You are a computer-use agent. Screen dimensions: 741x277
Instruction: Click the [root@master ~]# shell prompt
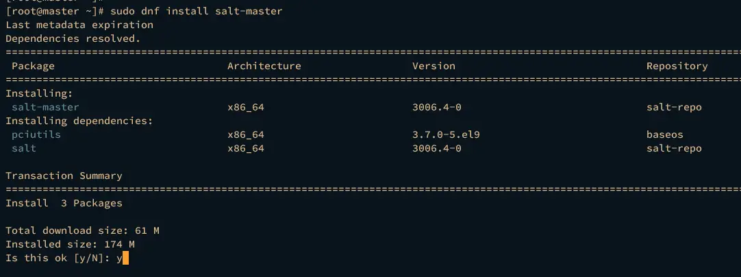51,12
